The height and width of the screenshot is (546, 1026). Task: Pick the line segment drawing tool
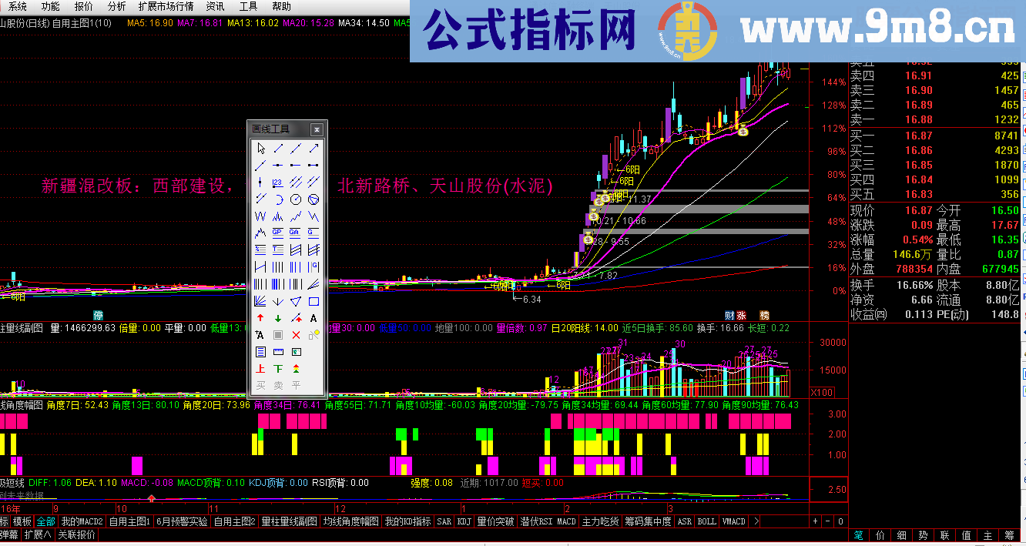(278, 148)
